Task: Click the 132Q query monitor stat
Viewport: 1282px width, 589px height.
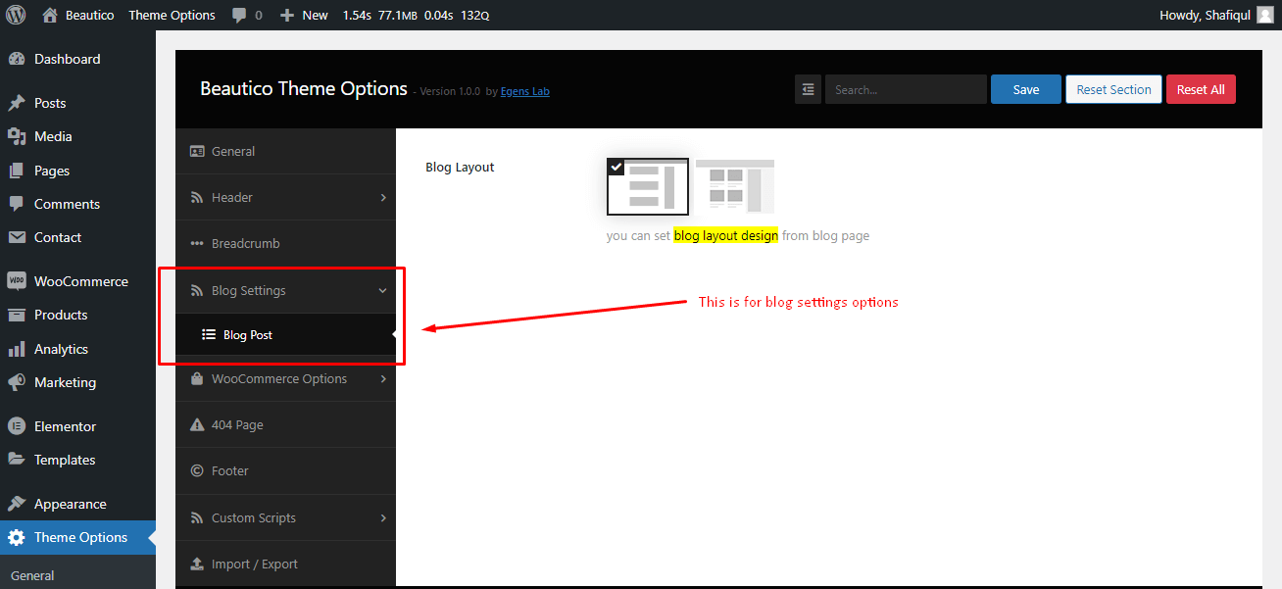Action: (474, 16)
